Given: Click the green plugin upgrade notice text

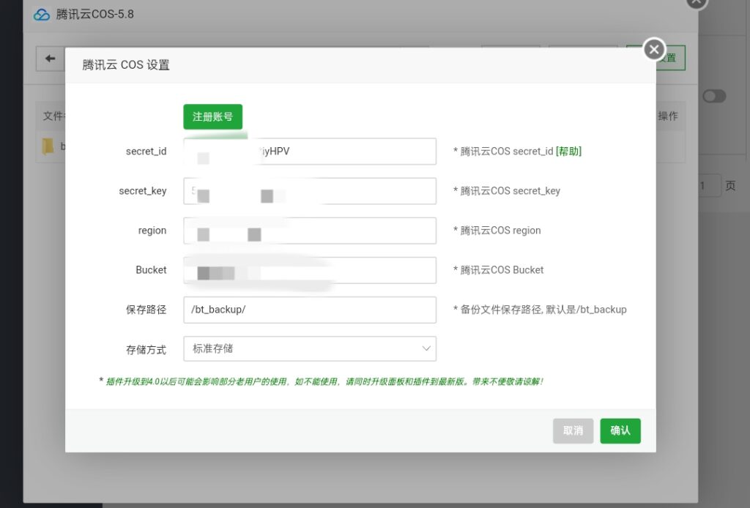Looking at the screenshot, I should pos(322,381).
